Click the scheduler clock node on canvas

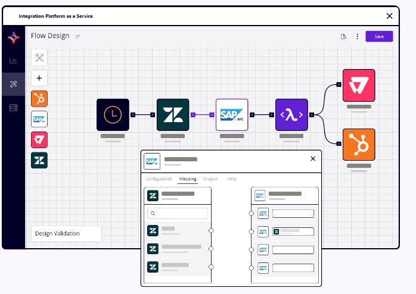113,115
